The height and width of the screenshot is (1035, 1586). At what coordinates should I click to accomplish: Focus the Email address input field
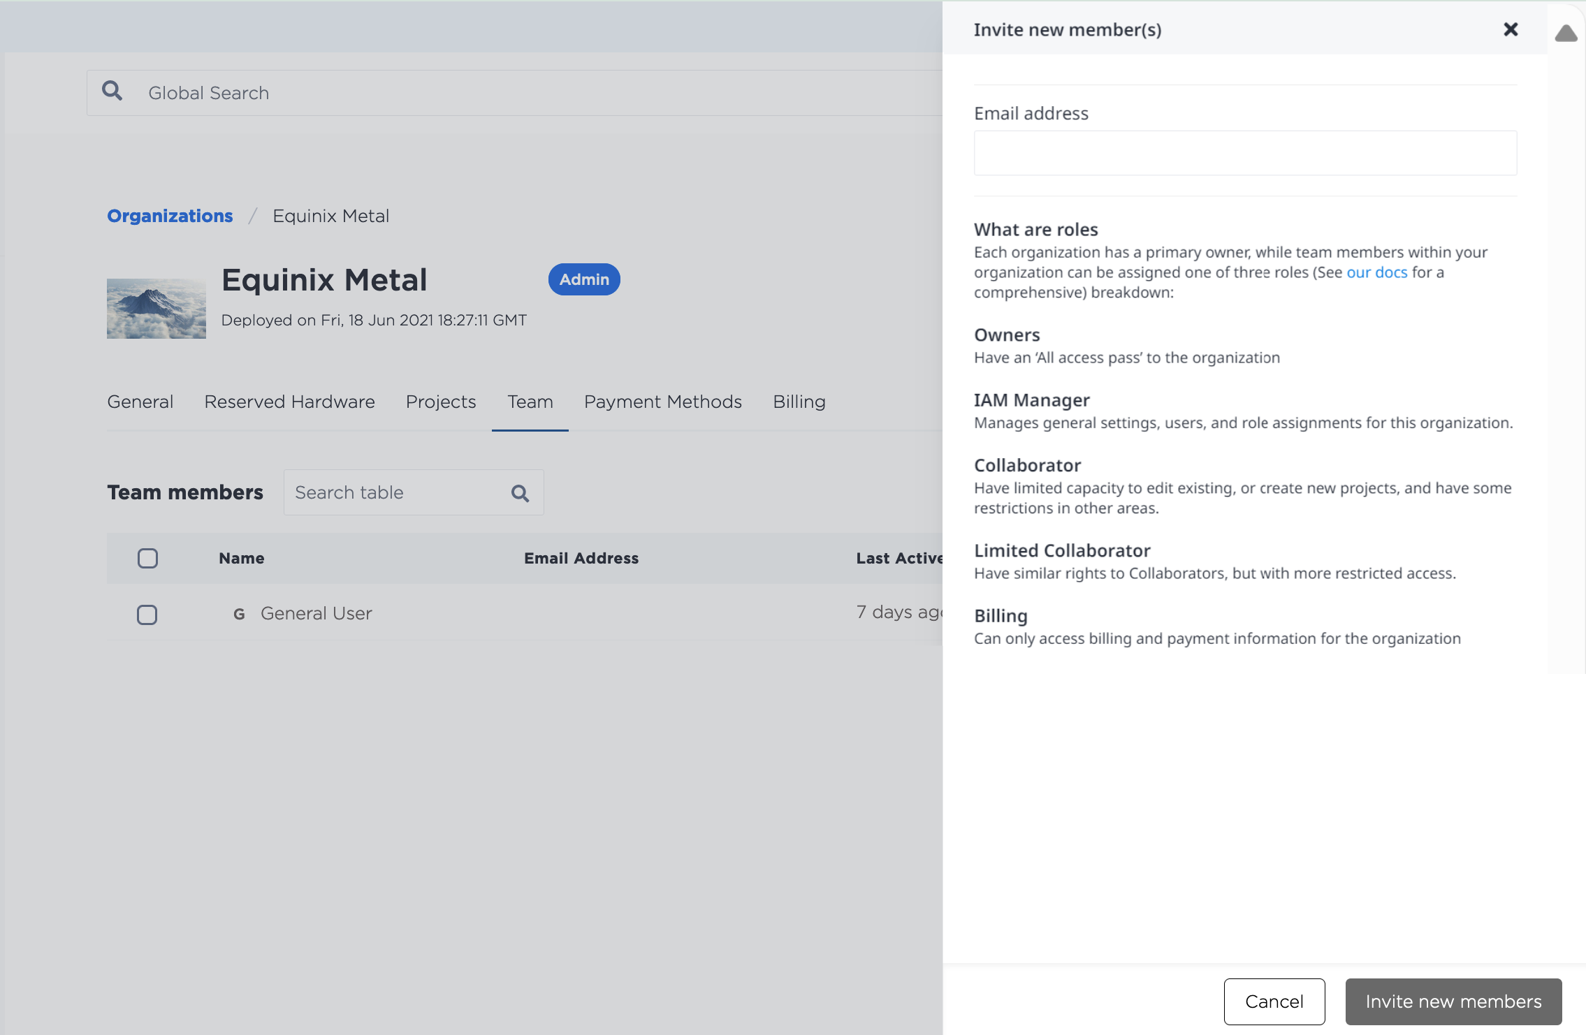coord(1245,153)
